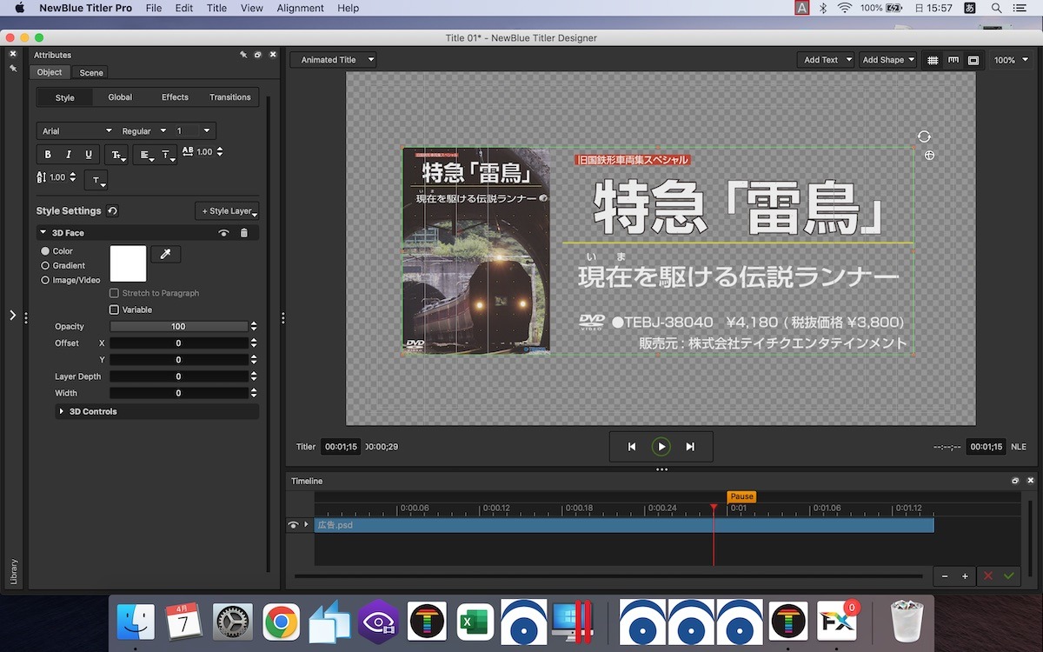Open the 100% canvas zoom dropdown
This screenshot has width=1043, height=652.
click(1010, 60)
